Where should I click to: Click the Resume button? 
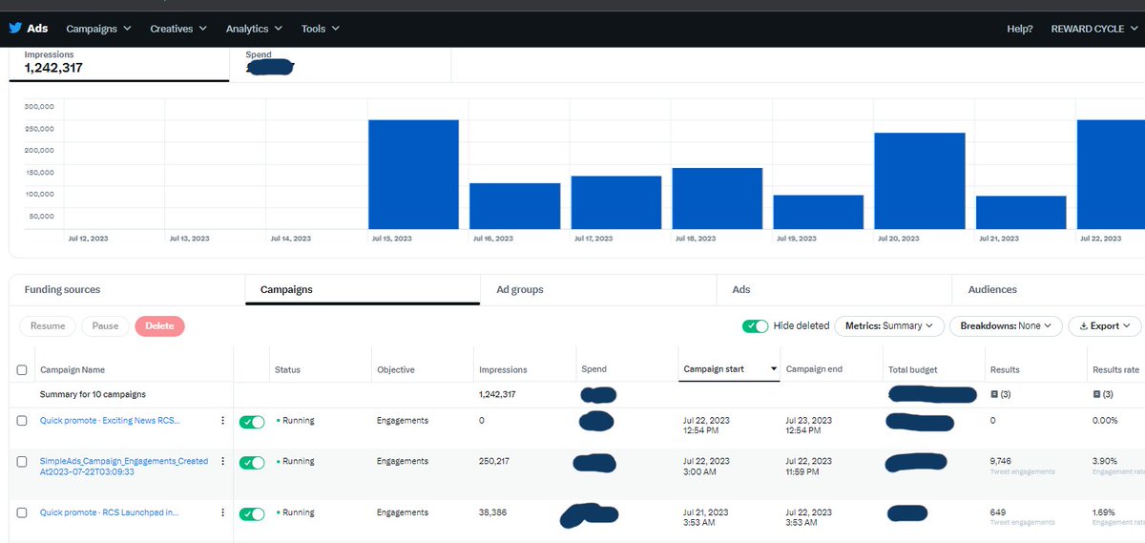pos(48,325)
